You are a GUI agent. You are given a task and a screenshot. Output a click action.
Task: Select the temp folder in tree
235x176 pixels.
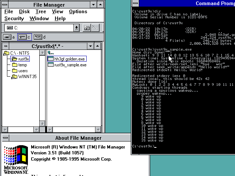pyautogui.click(x=22, y=65)
